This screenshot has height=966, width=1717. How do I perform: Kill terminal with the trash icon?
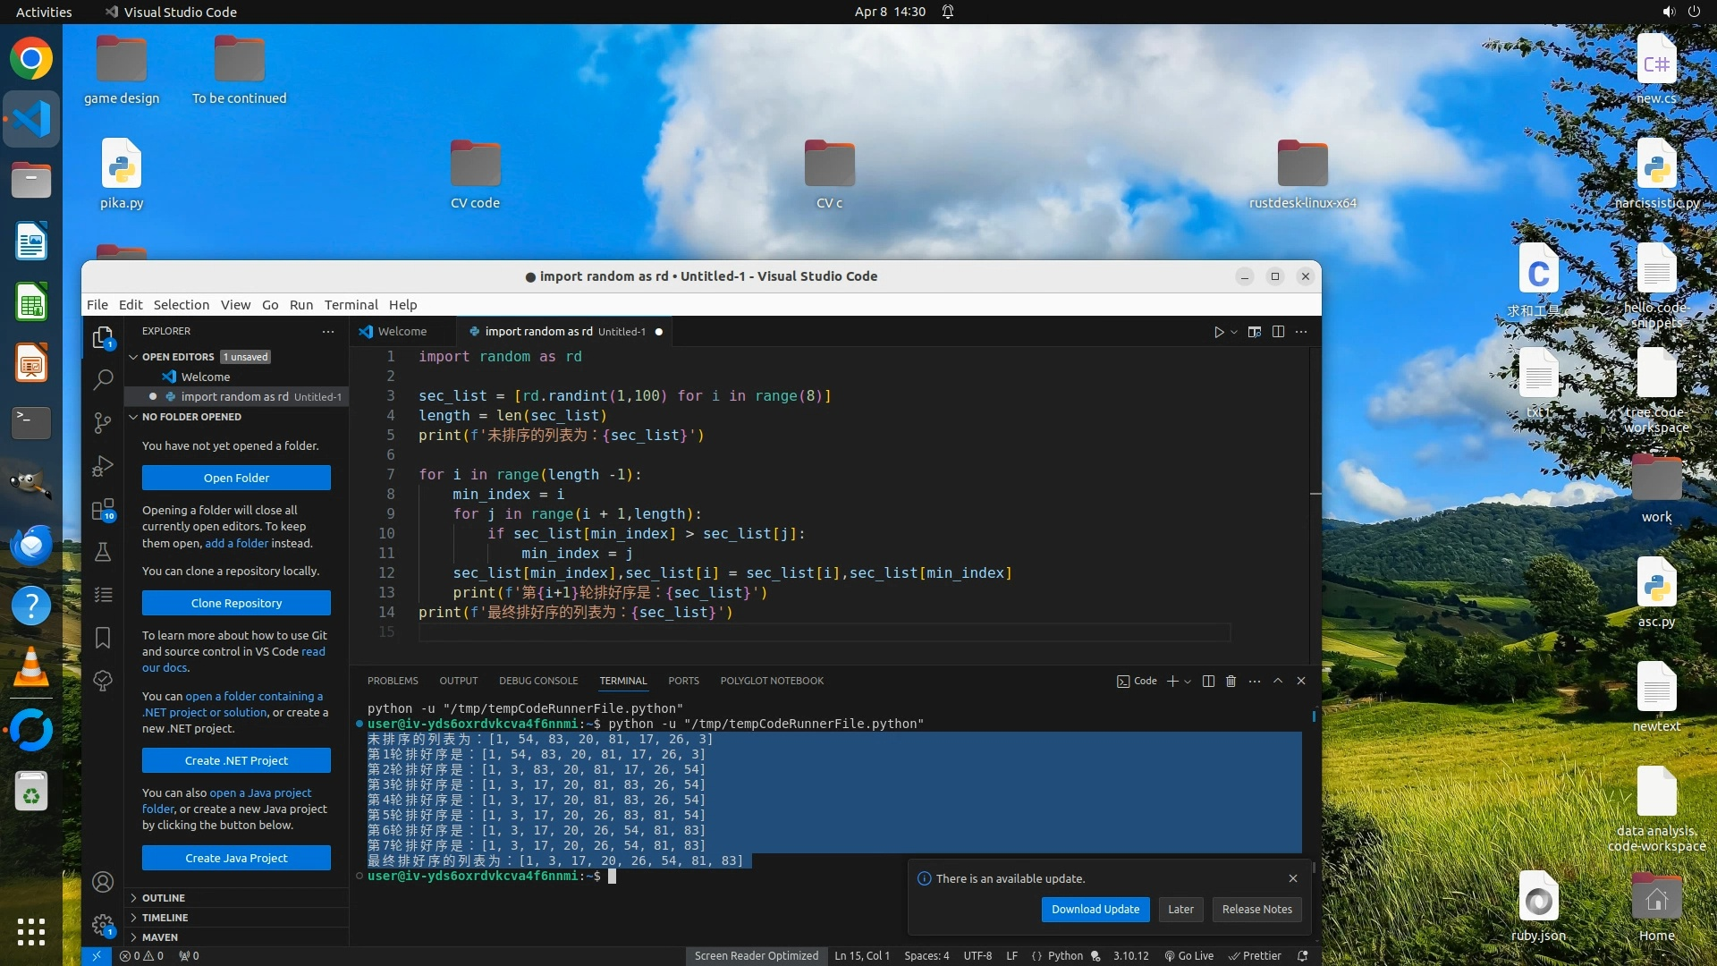tap(1231, 681)
